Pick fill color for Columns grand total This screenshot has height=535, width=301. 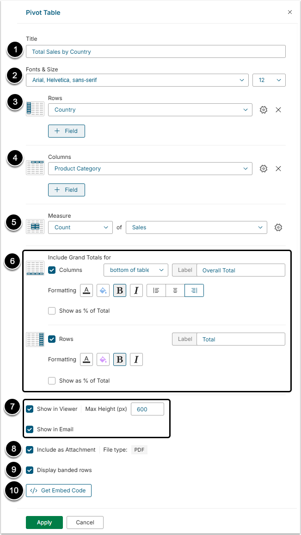[x=103, y=290]
